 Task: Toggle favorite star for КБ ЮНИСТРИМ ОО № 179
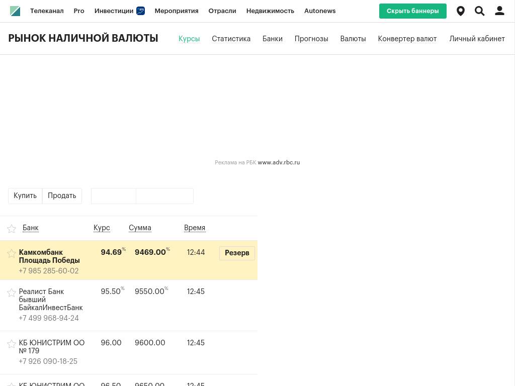coord(12,344)
